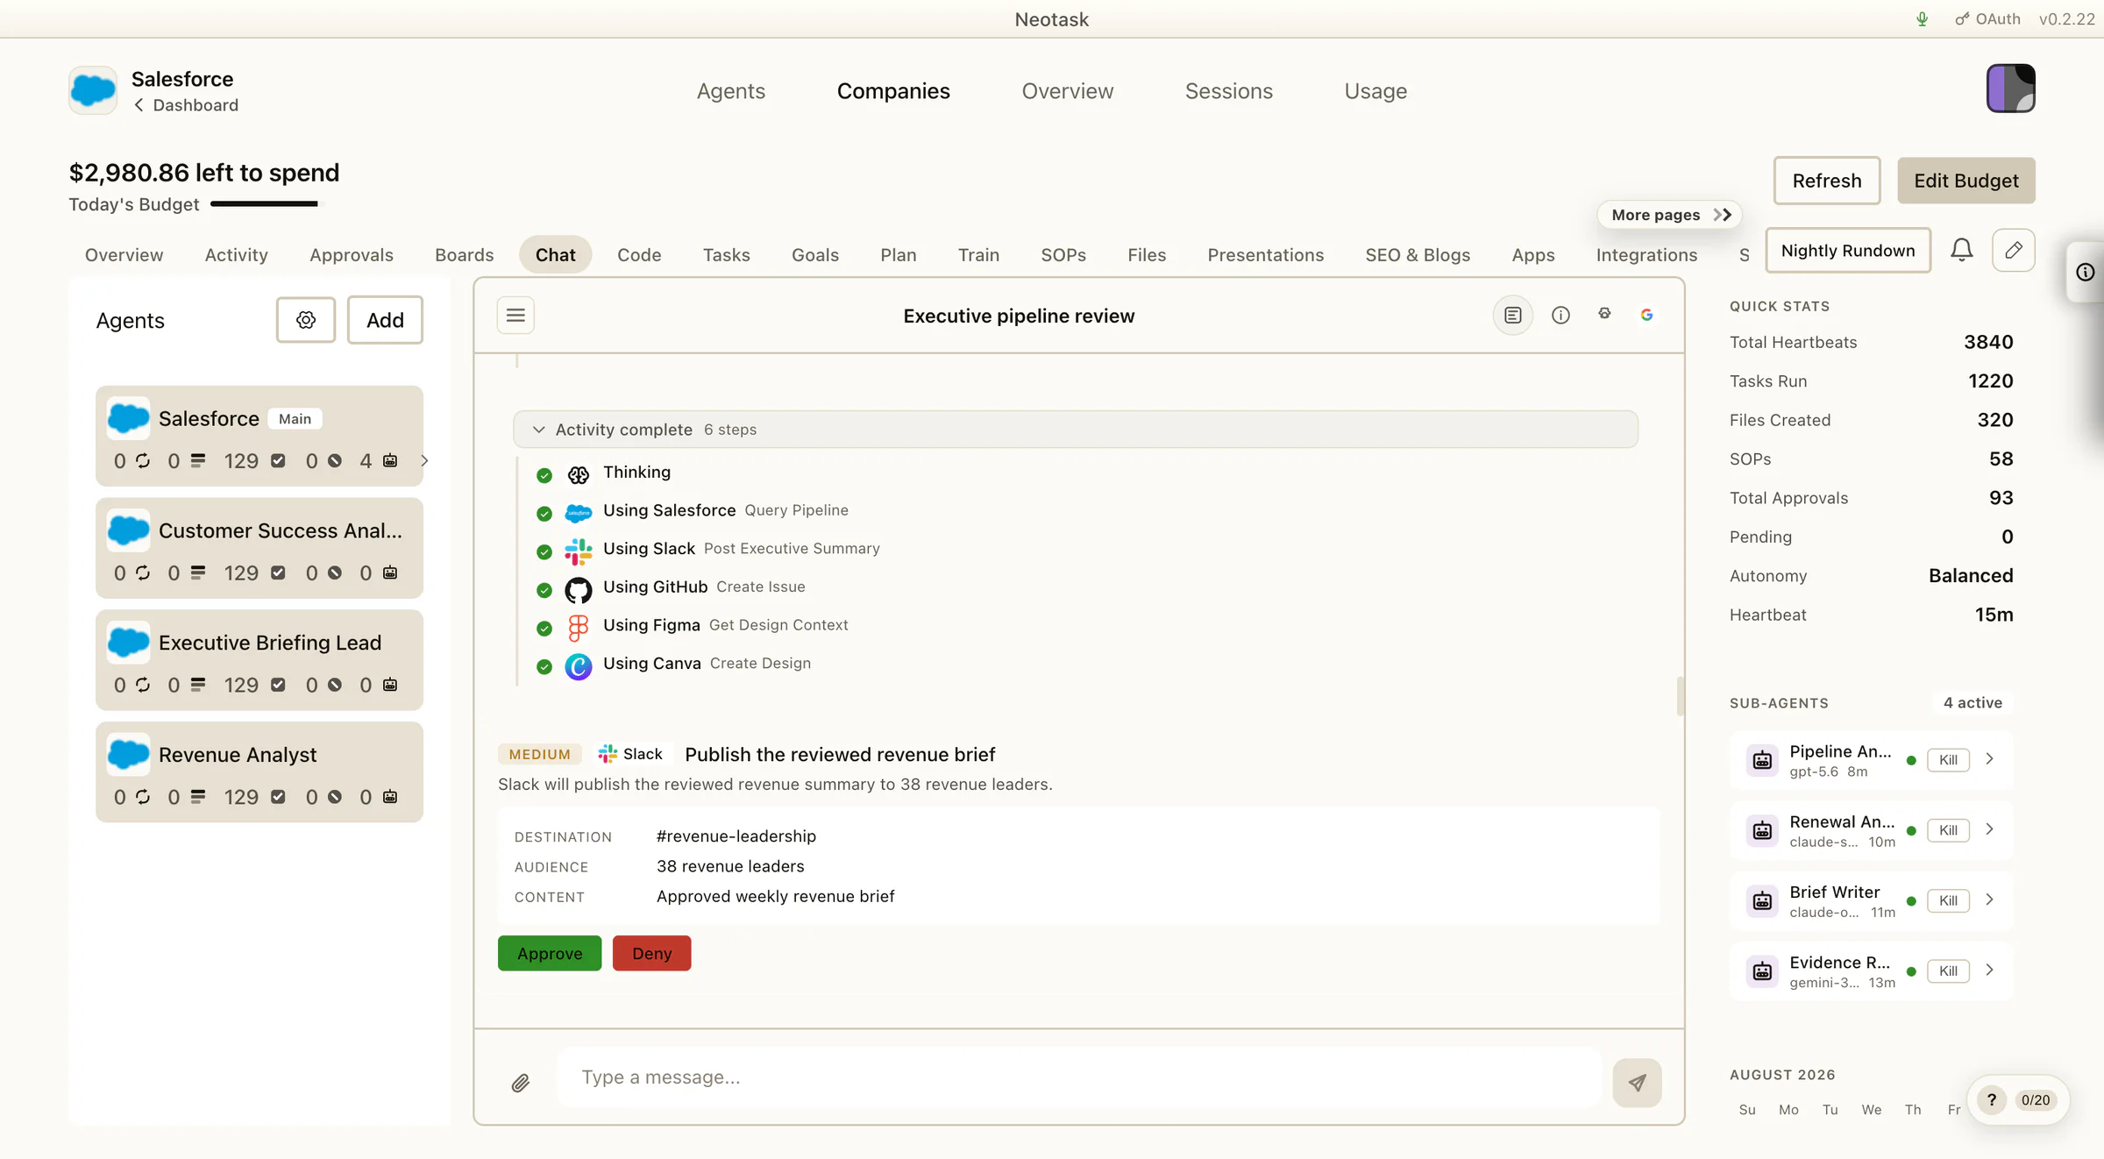Click the Canva icon in activity steps
2104x1159 pixels.
pyautogui.click(x=578, y=666)
